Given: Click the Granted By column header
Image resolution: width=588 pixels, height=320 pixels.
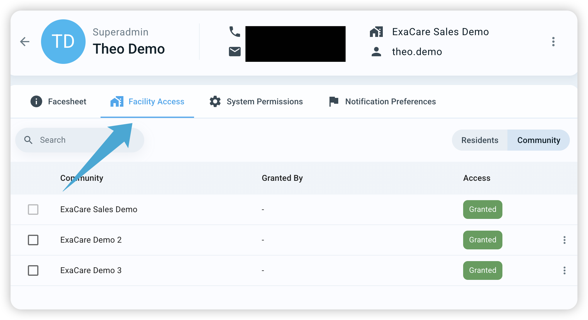Looking at the screenshot, I should tap(282, 178).
